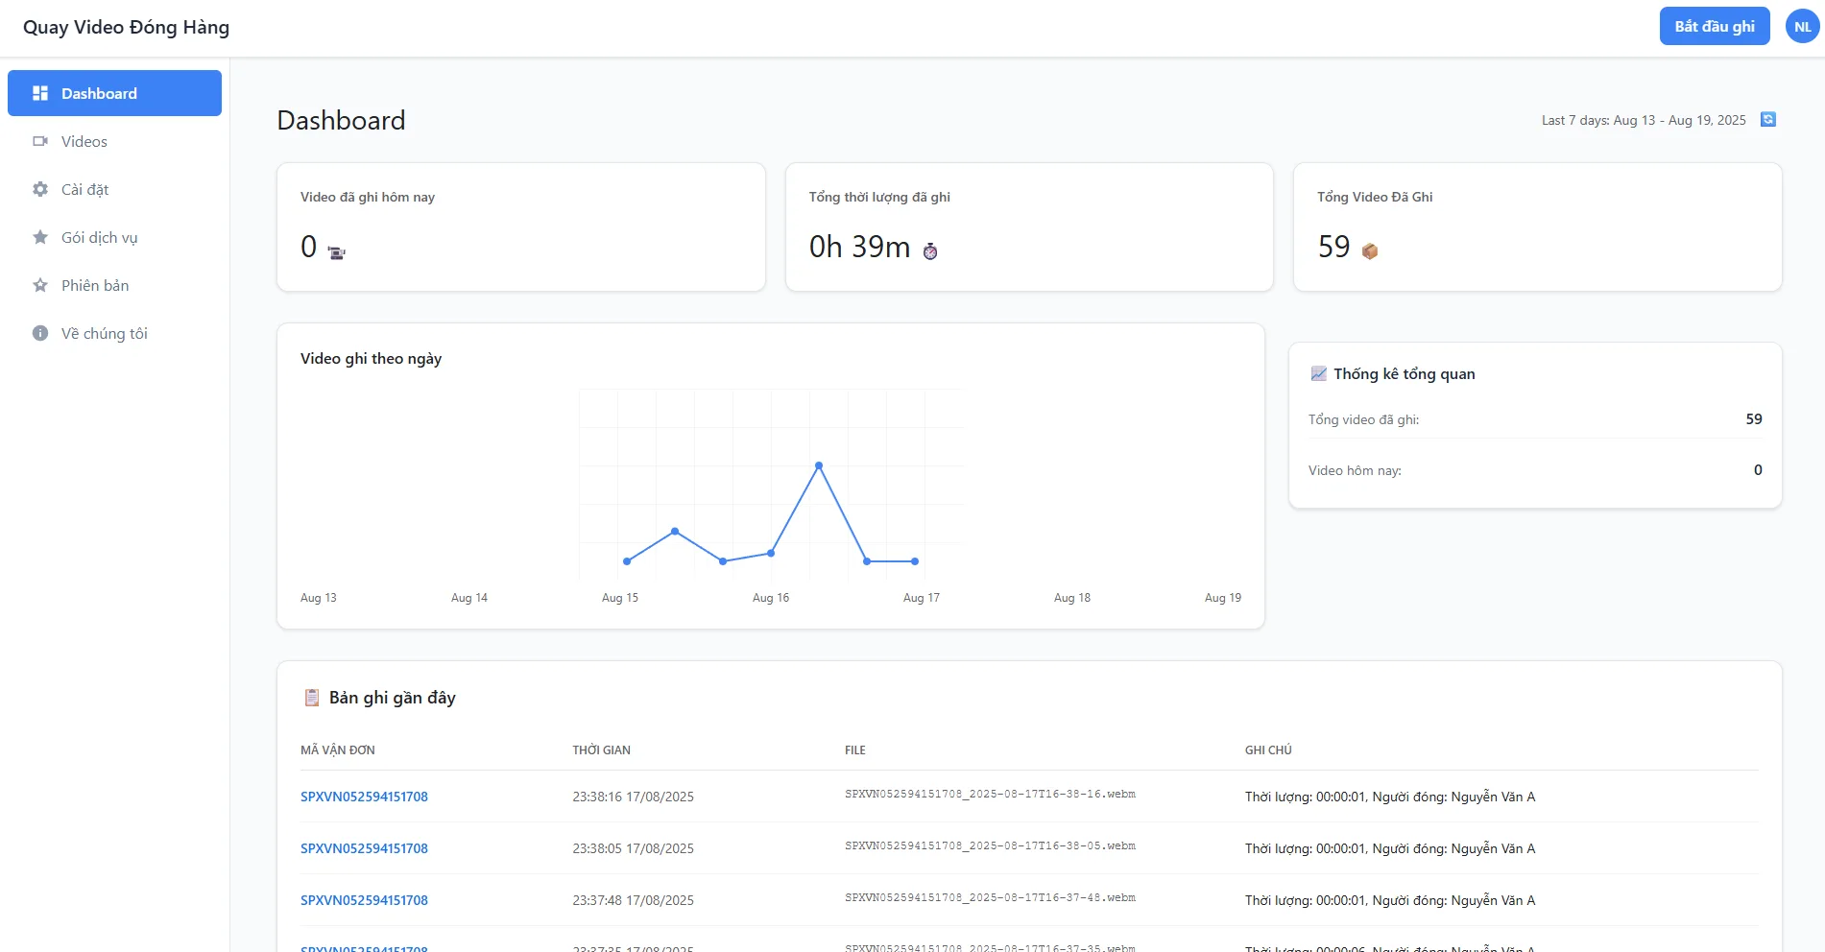Click the stopwatch icon beside 0h 39m

click(x=930, y=251)
